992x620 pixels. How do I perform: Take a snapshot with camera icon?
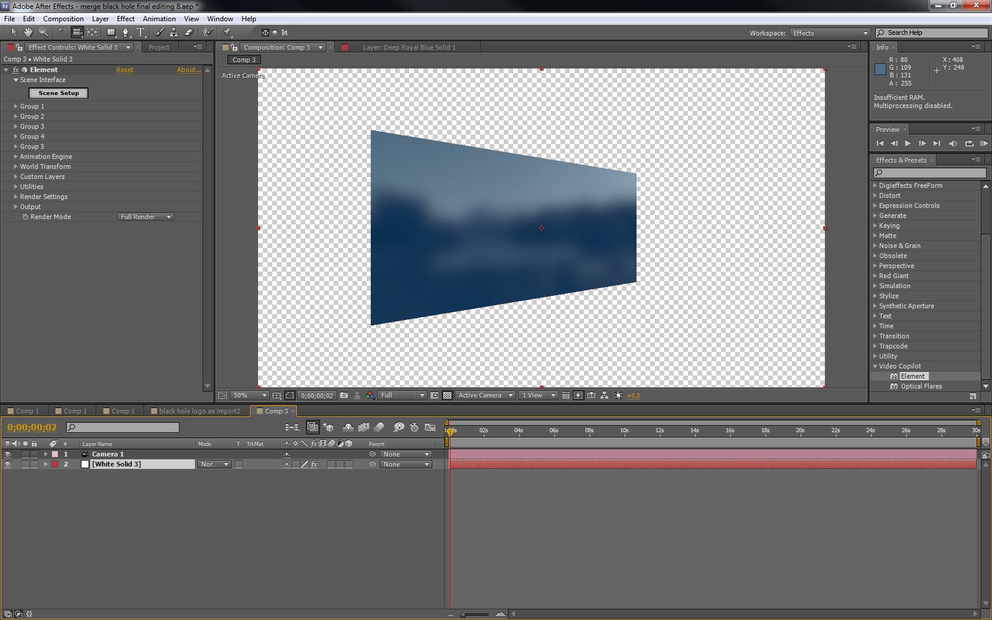pyautogui.click(x=344, y=396)
